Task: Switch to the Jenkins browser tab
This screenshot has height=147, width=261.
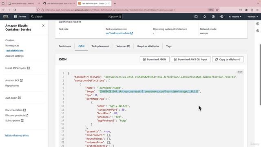Action: [24, 3]
